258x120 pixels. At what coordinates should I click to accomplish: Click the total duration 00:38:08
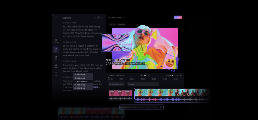120,75
